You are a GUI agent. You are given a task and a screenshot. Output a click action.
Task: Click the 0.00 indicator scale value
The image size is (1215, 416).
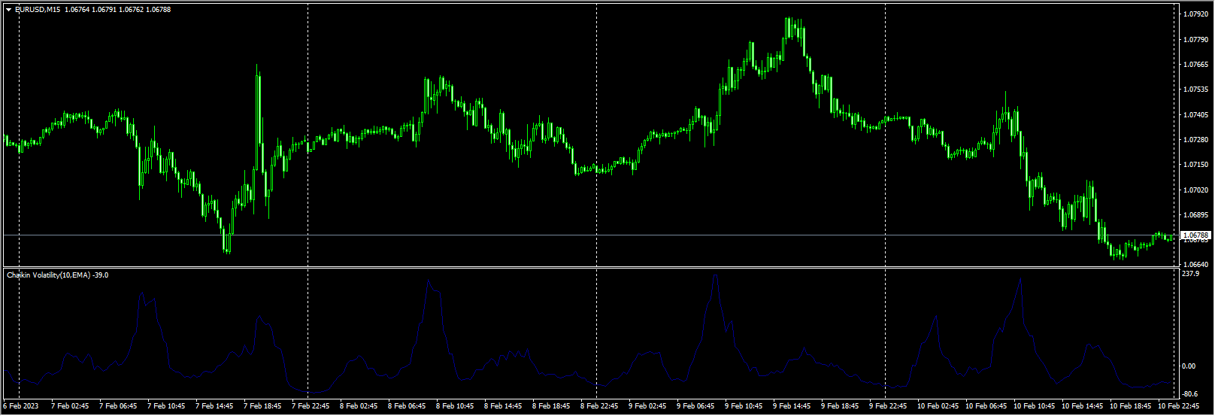point(1189,366)
